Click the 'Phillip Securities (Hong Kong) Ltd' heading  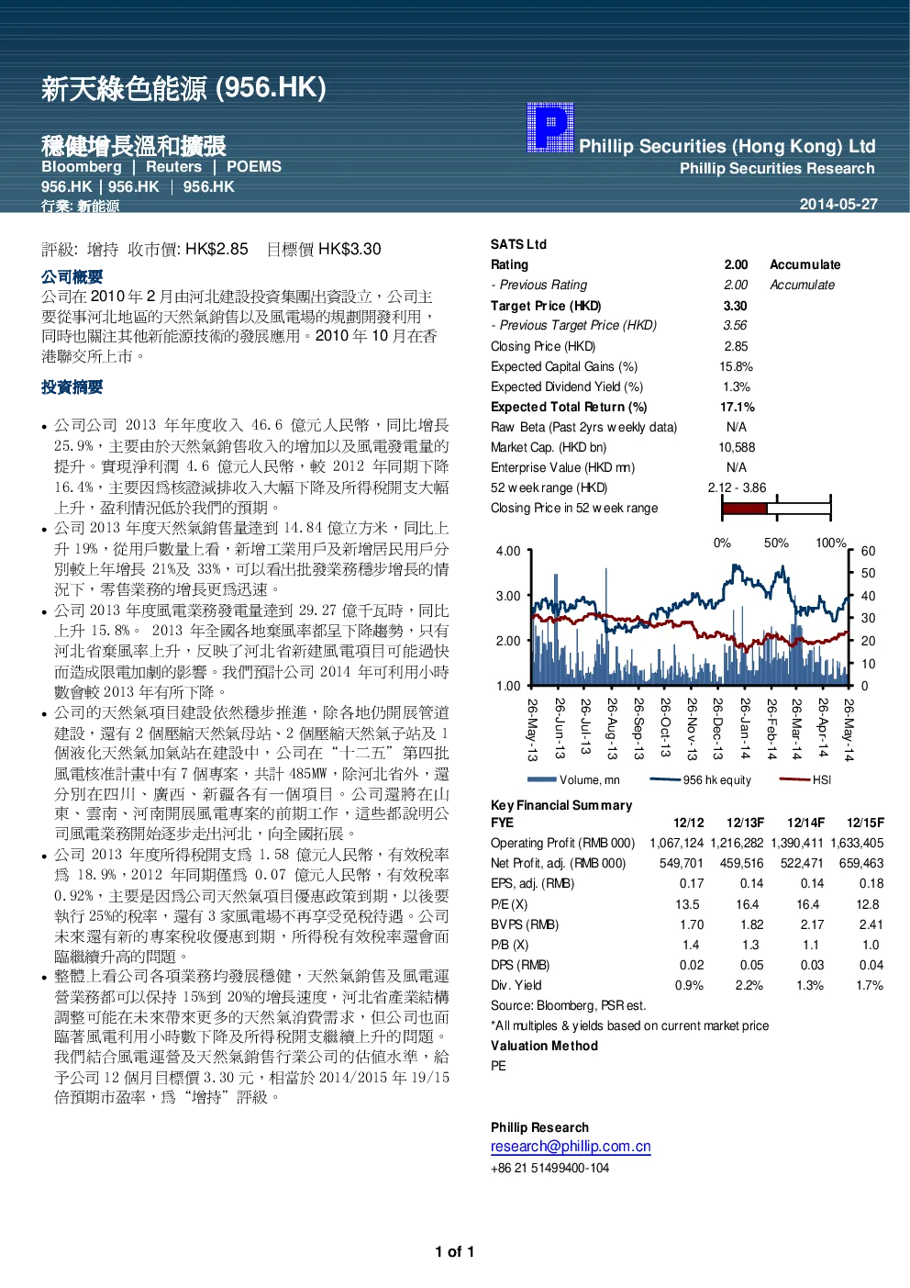pyautogui.click(x=727, y=146)
